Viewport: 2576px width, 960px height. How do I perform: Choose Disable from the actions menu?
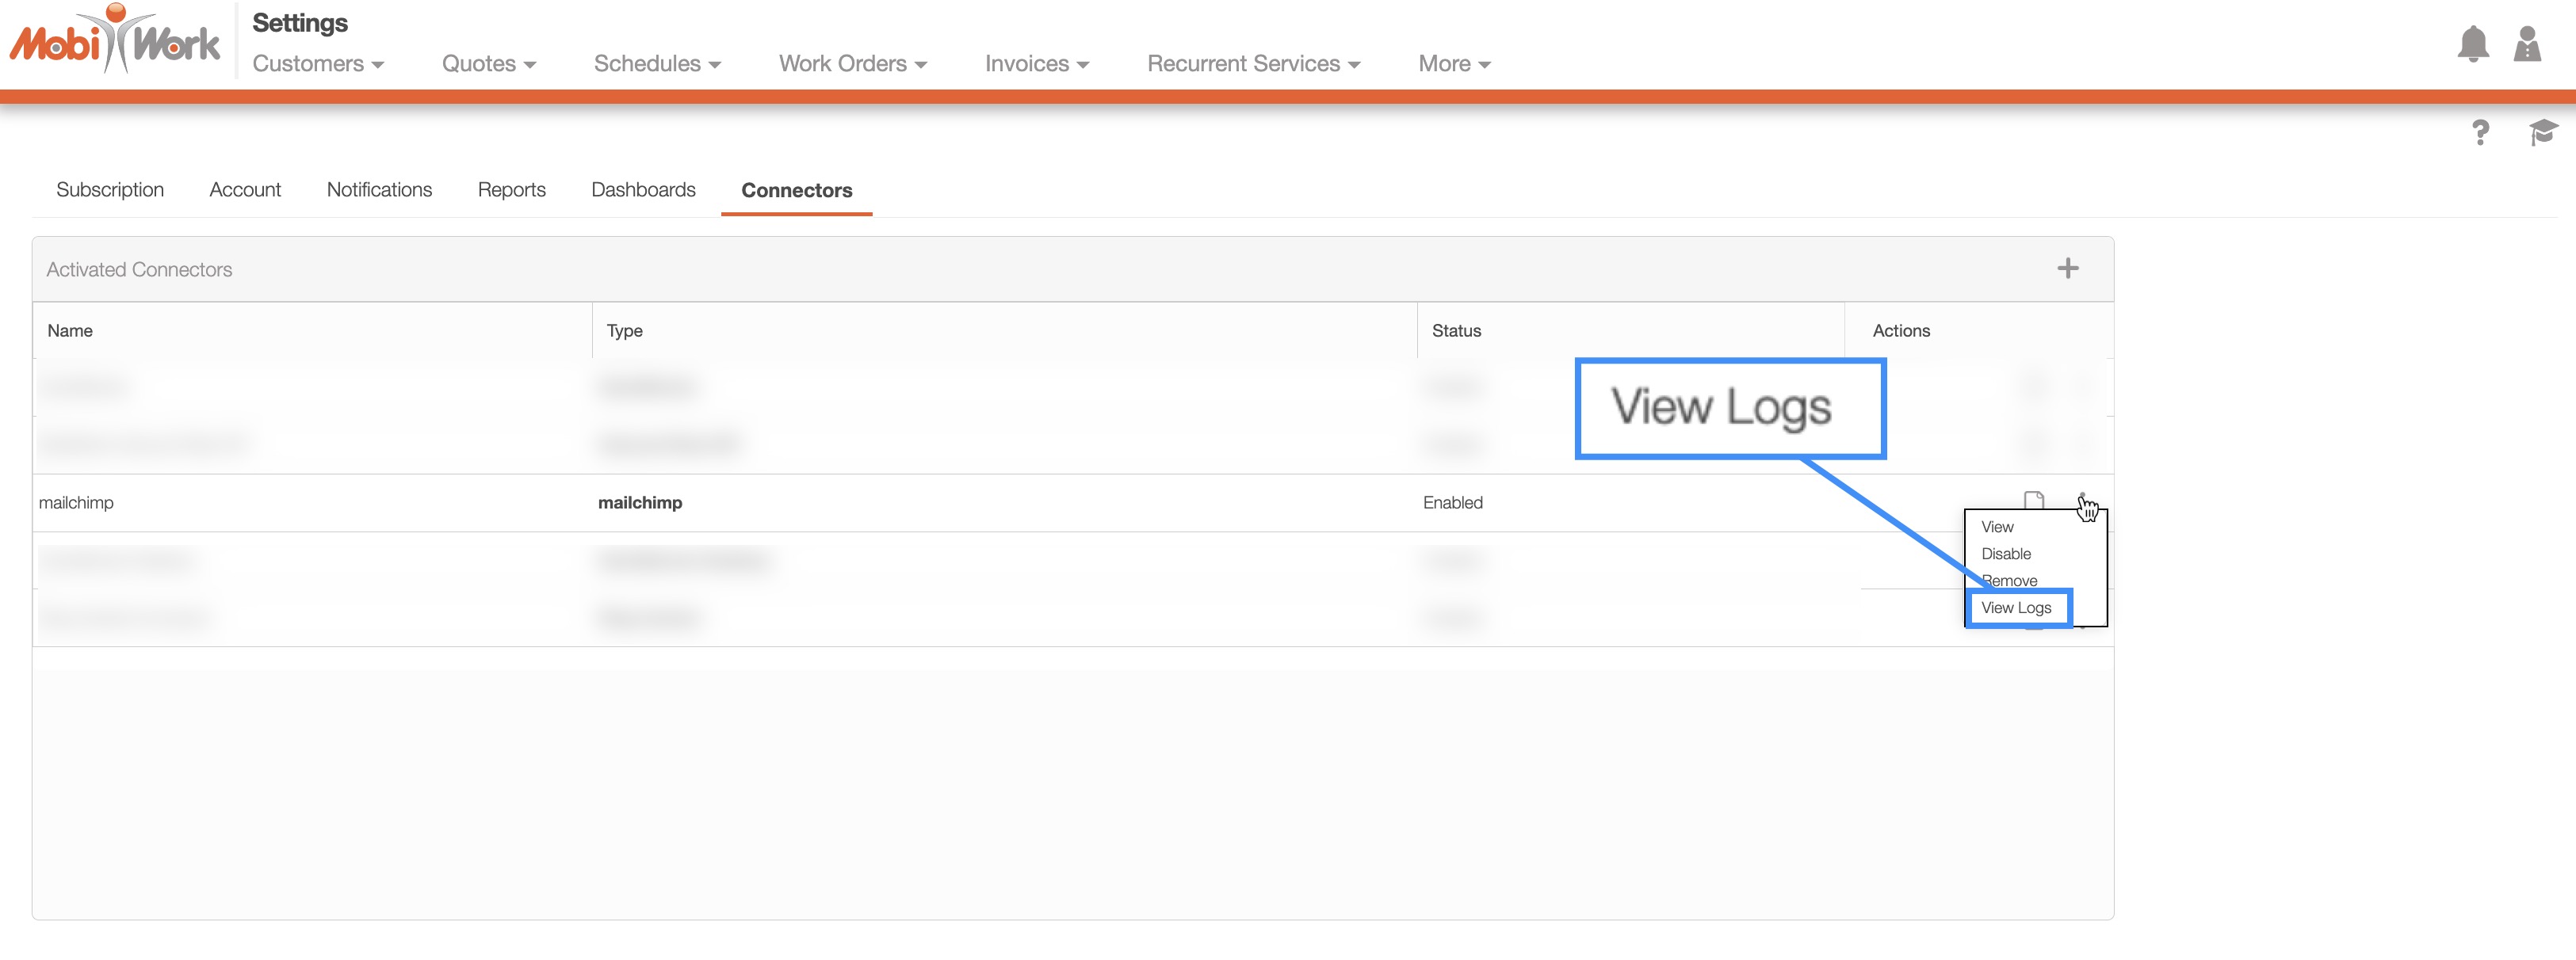click(2005, 554)
